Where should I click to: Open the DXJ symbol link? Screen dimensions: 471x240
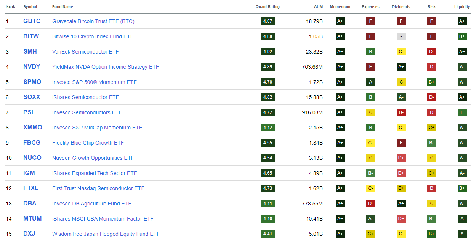click(29, 234)
